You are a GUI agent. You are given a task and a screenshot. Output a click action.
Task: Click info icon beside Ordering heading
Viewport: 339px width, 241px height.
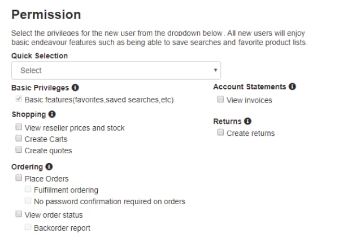(x=49, y=167)
